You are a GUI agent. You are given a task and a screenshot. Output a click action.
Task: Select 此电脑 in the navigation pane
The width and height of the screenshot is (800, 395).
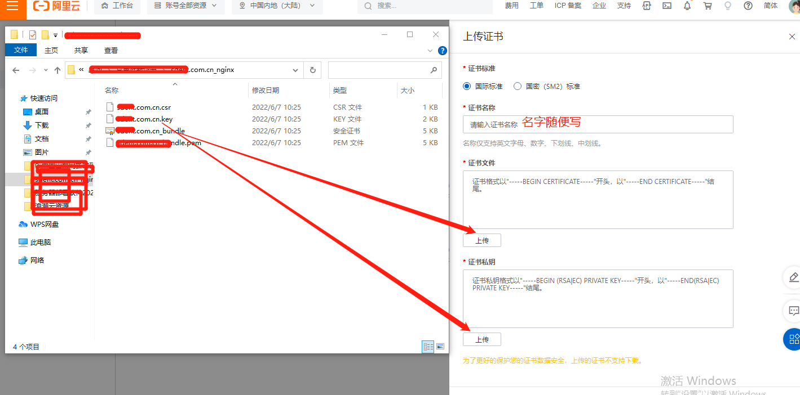coord(40,243)
